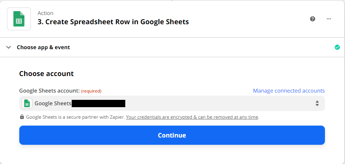Image resolution: width=345 pixels, height=164 pixels.
Task: Collapse the Choose app & event chevron
Action: [8, 47]
